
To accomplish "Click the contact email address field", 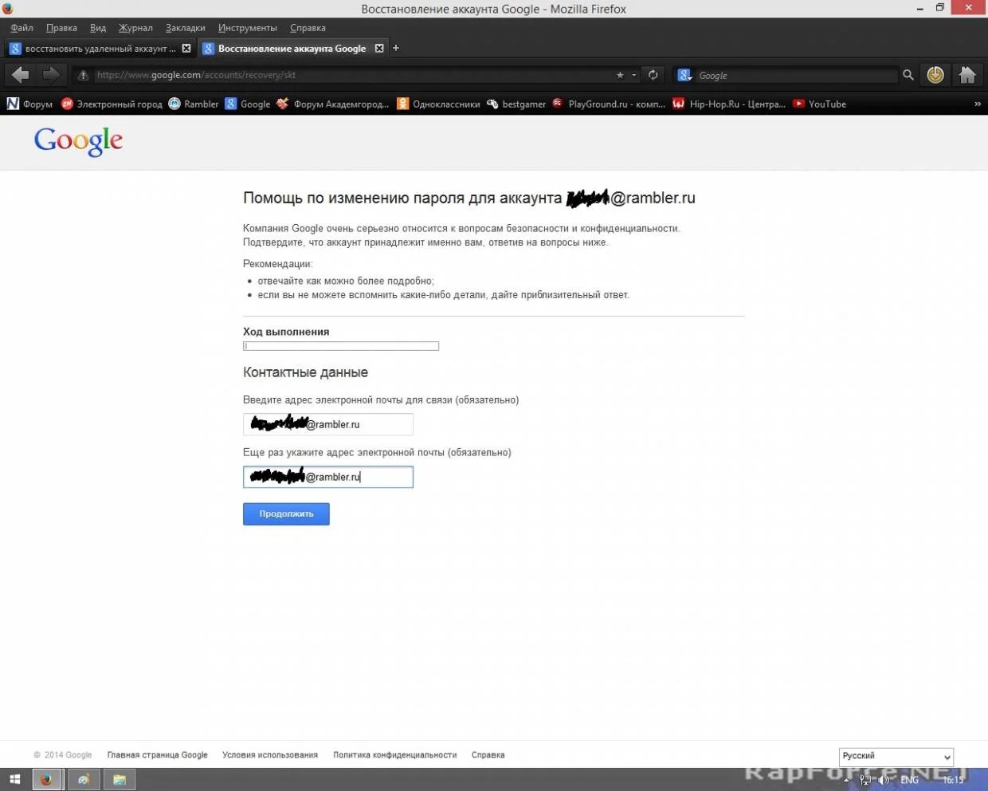I will tap(328, 424).
